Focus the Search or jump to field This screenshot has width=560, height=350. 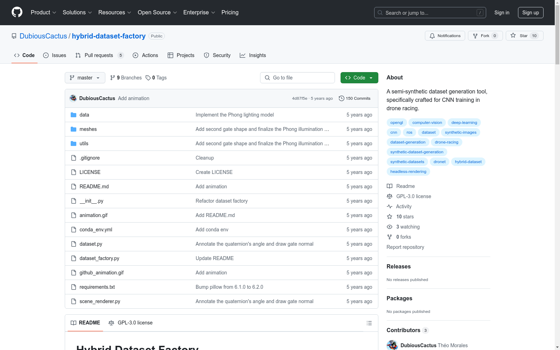tap(430, 13)
